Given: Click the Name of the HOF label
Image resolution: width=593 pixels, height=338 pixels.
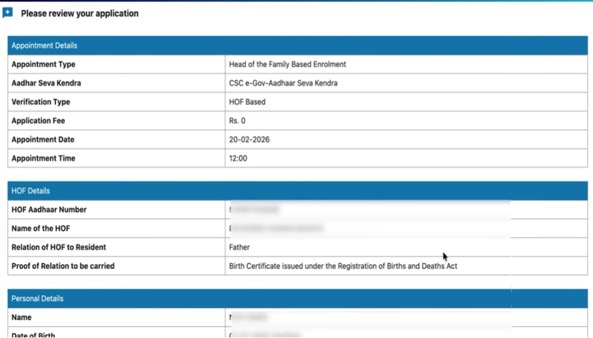Looking at the screenshot, I should [41, 228].
